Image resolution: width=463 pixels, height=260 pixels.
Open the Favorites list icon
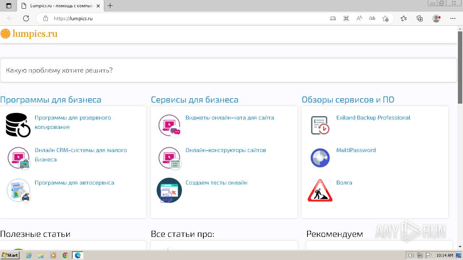404,18
